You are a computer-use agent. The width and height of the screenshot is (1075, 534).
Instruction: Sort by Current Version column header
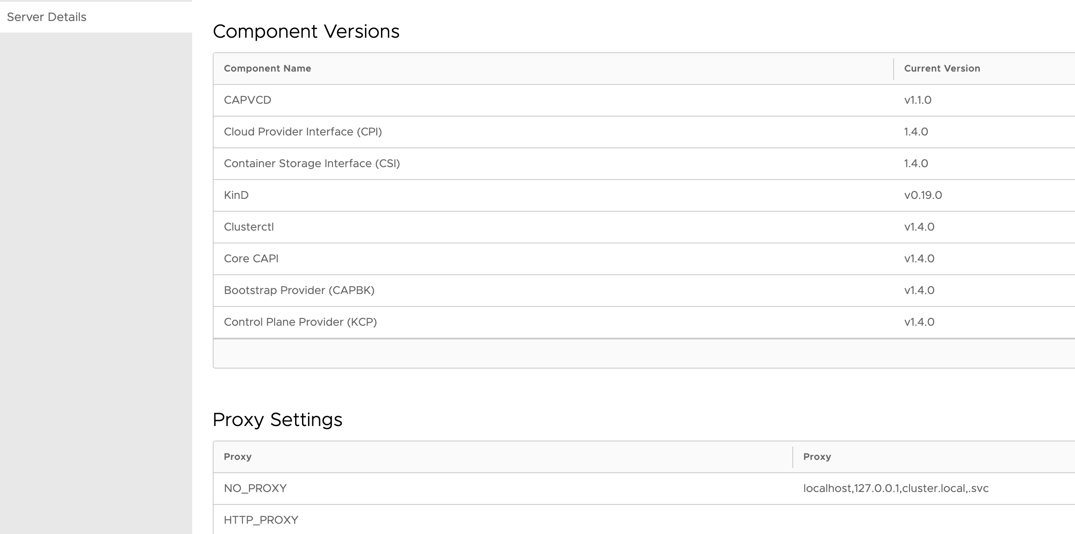942,69
